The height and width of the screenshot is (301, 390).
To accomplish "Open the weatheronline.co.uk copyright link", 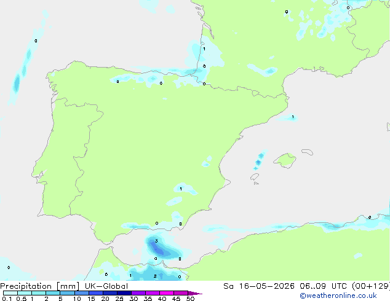I will click(x=338, y=295).
